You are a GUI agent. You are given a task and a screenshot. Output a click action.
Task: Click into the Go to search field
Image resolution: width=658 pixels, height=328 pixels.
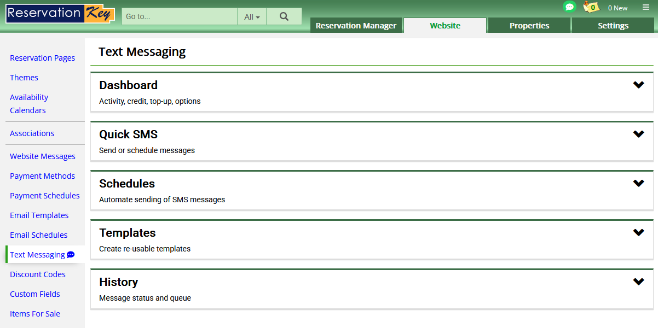tap(180, 16)
